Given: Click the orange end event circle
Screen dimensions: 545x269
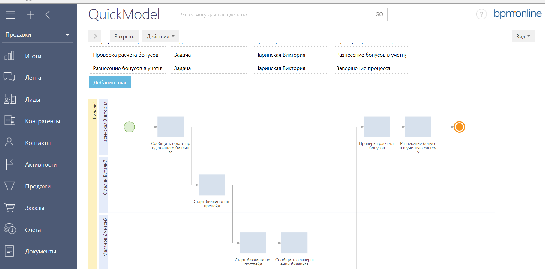Looking at the screenshot, I should 459,127.
